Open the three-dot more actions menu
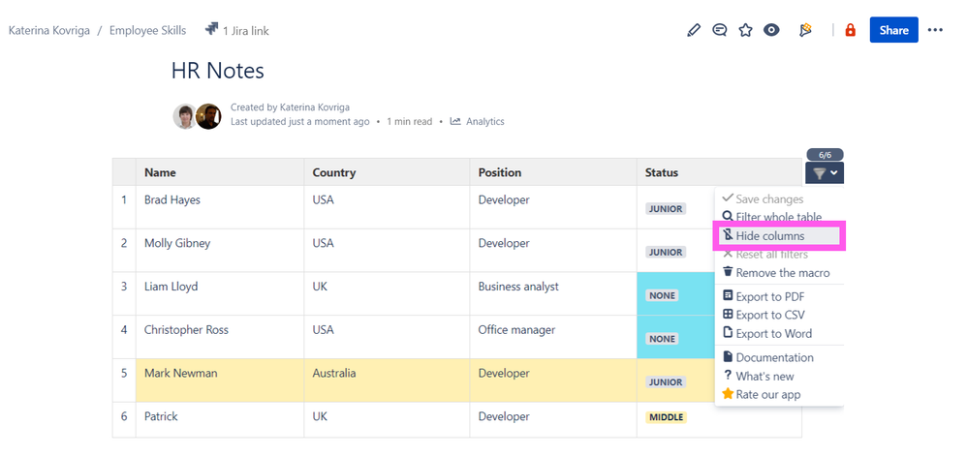This screenshot has width=967, height=456. pyautogui.click(x=935, y=30)
